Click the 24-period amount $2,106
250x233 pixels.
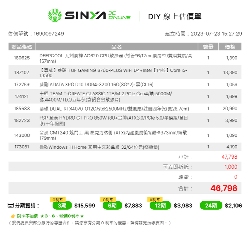pos(233,206)
